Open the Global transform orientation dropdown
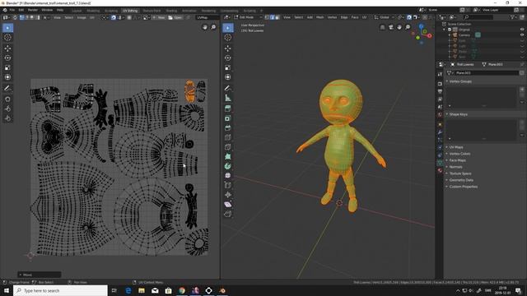527x296 pixels. point(385,17)
